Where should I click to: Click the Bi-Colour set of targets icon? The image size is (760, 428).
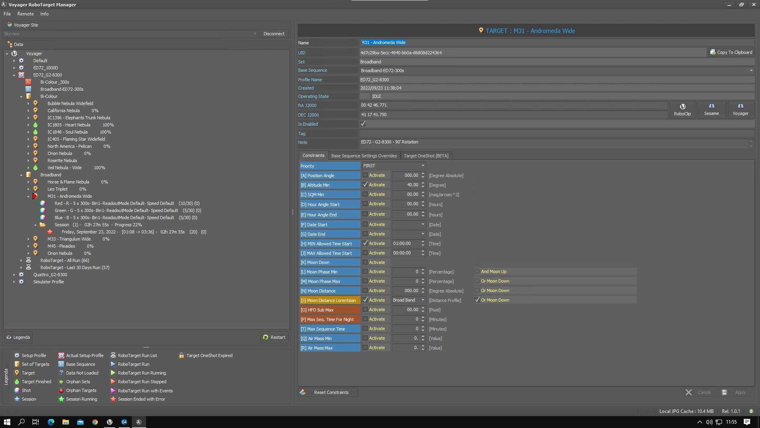click(28, 96)
